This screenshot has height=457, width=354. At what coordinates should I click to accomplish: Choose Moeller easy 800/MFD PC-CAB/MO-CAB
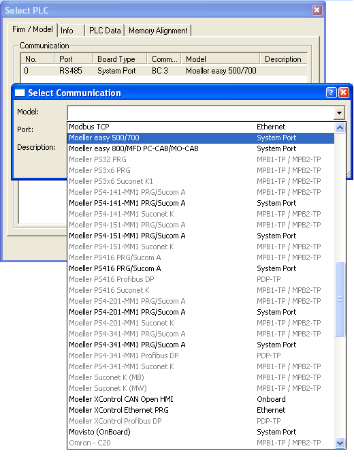pos(201,148)
